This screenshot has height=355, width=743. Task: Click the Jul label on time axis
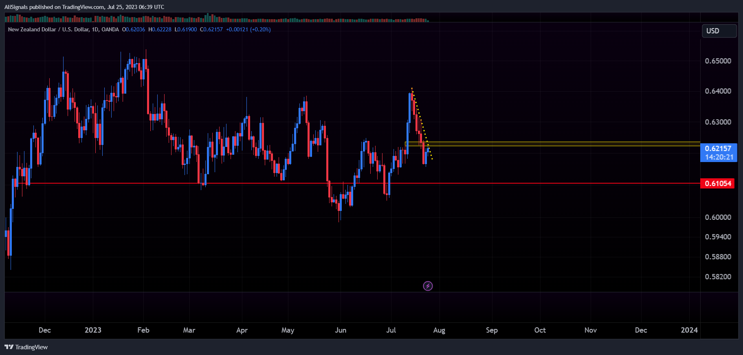[x=391, y=330]
